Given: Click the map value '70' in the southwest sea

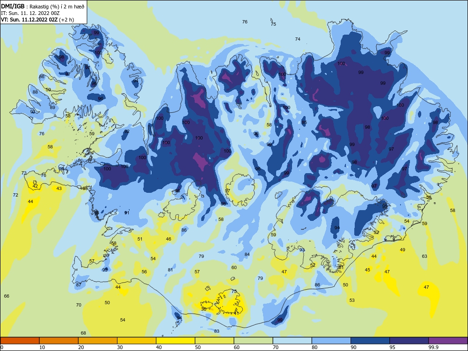Looking at the screenshot, I should coord(79,305).
